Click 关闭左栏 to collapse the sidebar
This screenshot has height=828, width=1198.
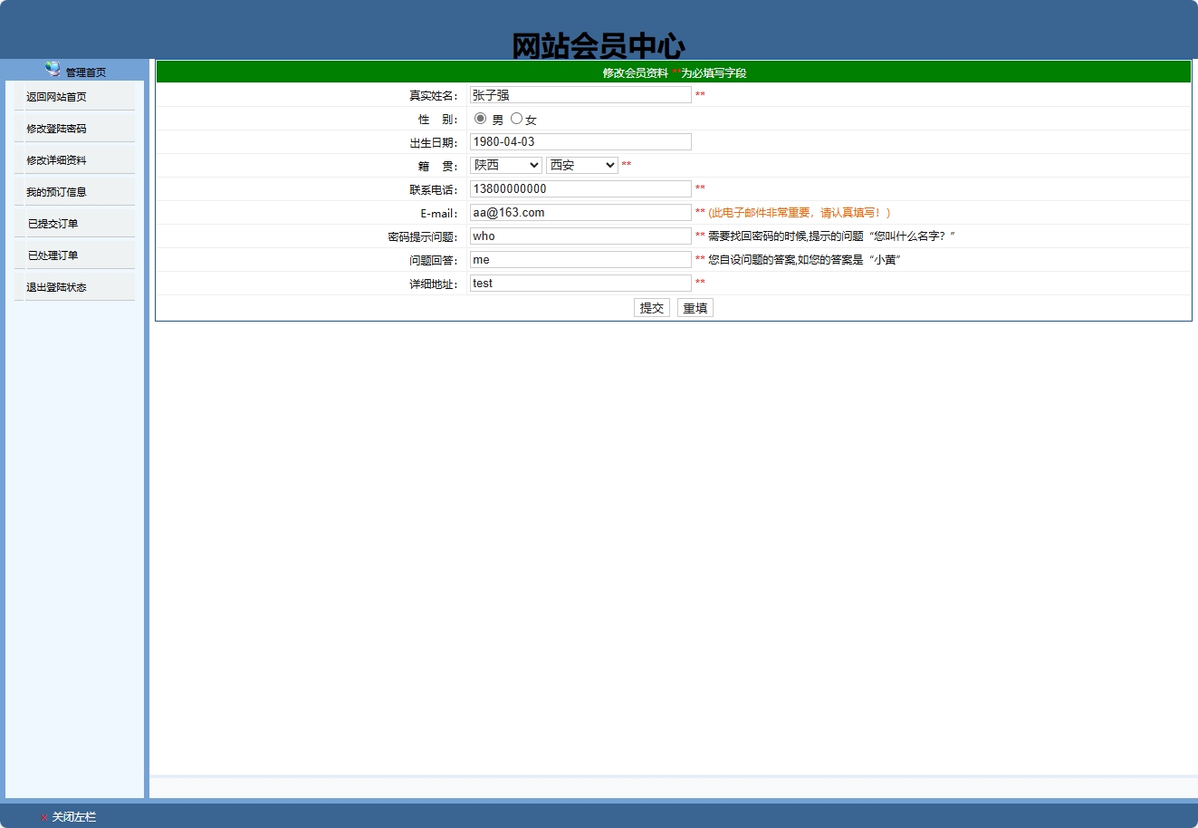click(x=72, y=816)
